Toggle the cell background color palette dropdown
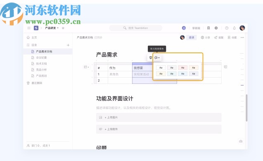 pyautogui.click(x=157, y=58)
